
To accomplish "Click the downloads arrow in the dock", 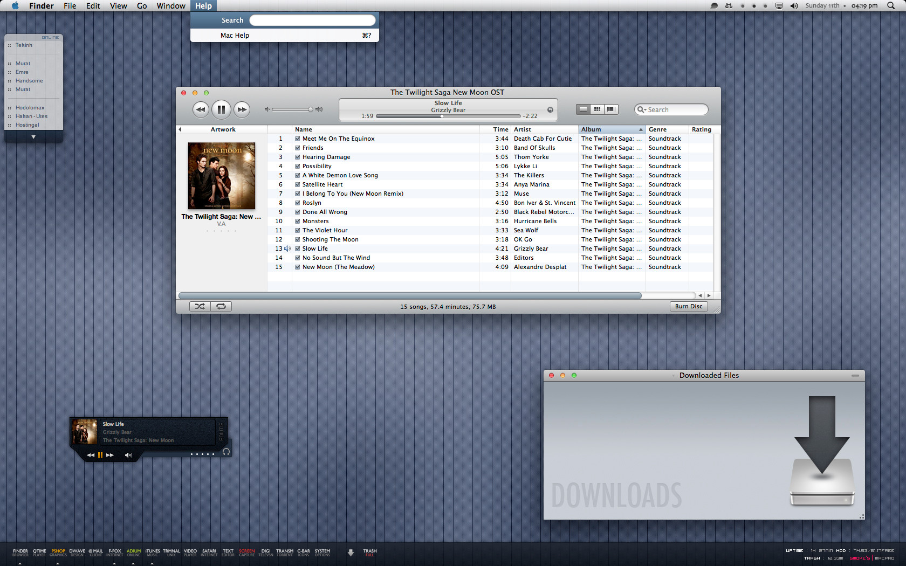I will (x=351, y=553).
